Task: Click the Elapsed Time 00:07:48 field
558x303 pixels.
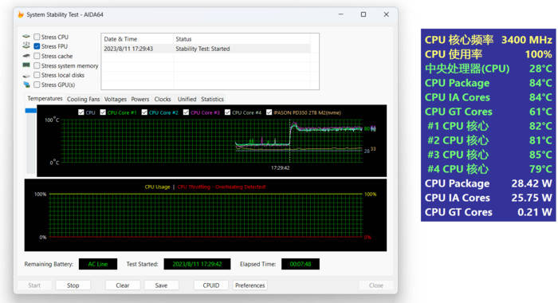Action: point(301,264)
